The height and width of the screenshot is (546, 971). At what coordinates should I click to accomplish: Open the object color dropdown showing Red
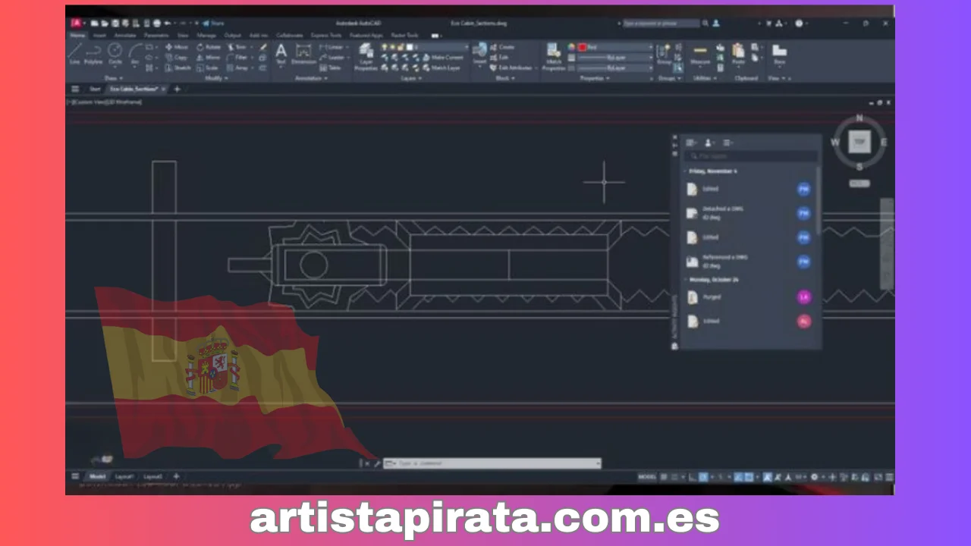point(651,47)
